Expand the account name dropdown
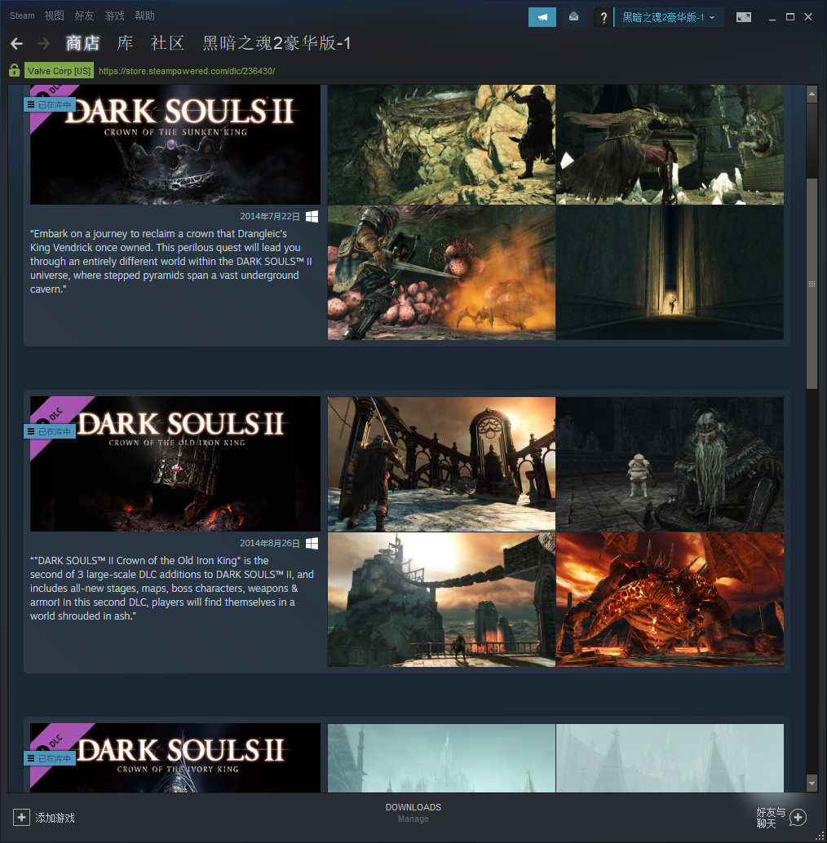827x843 pixels. point(668,17)
